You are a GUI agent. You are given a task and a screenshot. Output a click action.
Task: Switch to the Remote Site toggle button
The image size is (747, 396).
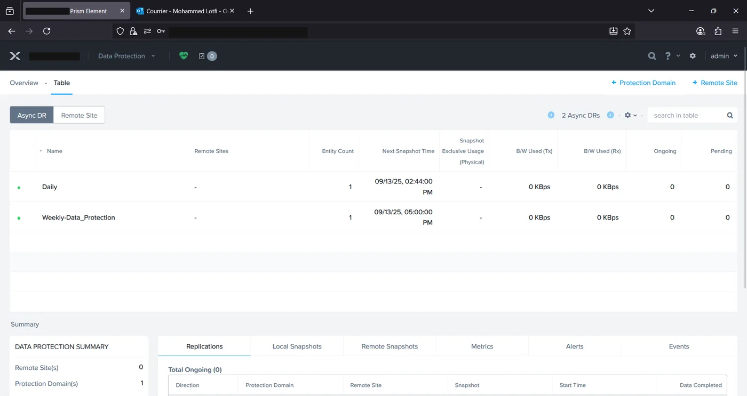80,115
